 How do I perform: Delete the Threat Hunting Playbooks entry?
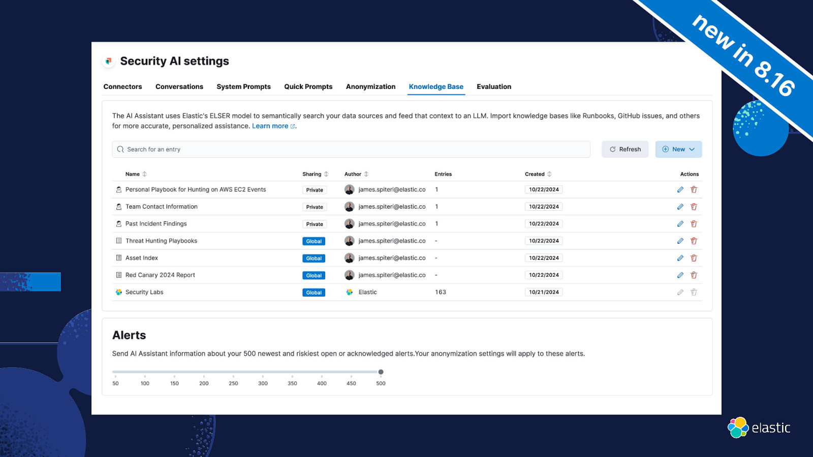tap(694, 241)
